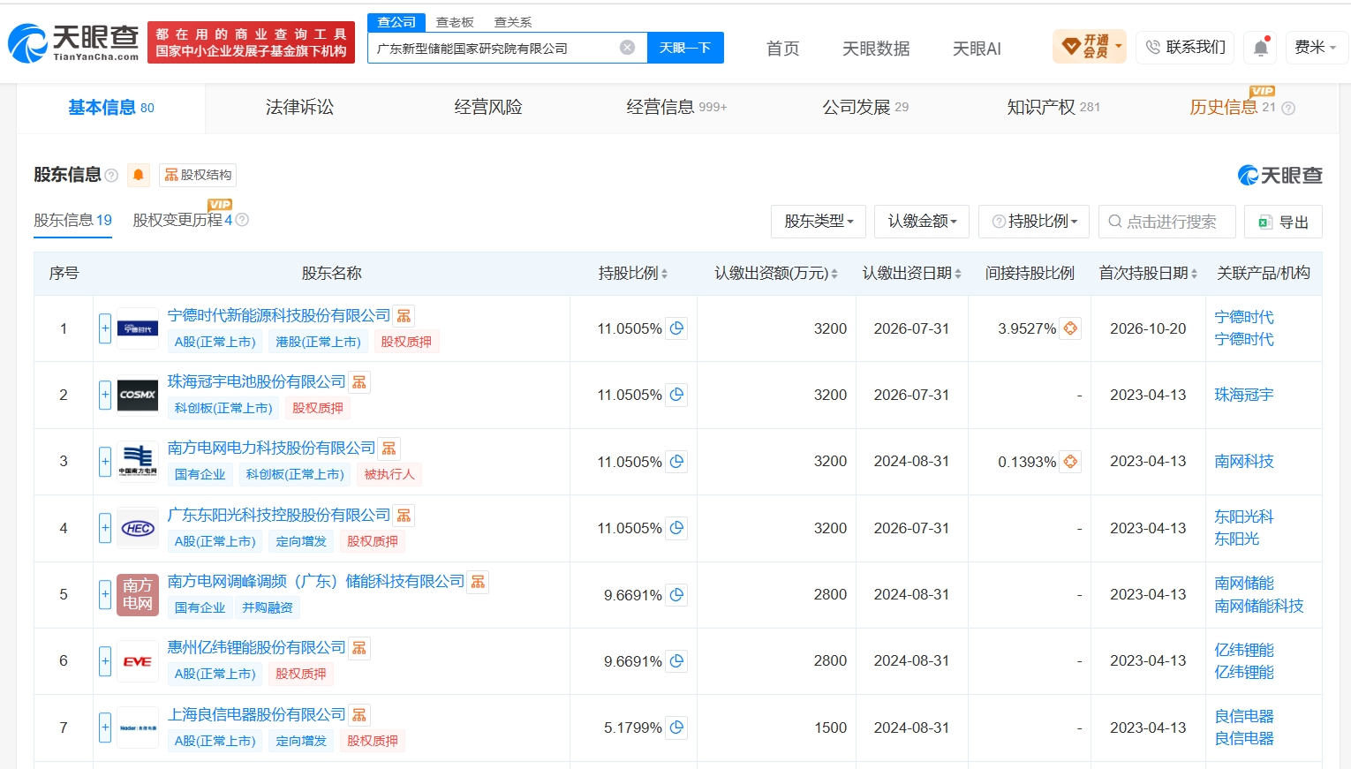Click the 导出 export button
The width and height of the screenshot is (1351, 769).
point(1283,222)
